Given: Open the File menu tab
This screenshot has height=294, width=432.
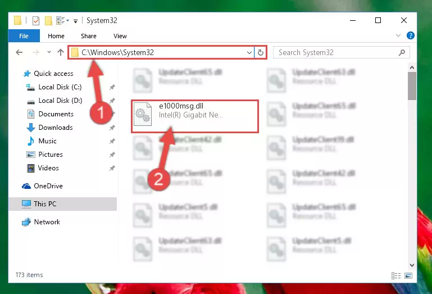Looking at the screenshot, I should pos(24,36).
